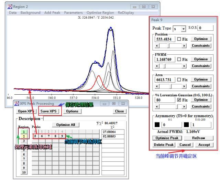
Task: Click the FWHM scrollbar thumb
Action: point(165,66)
